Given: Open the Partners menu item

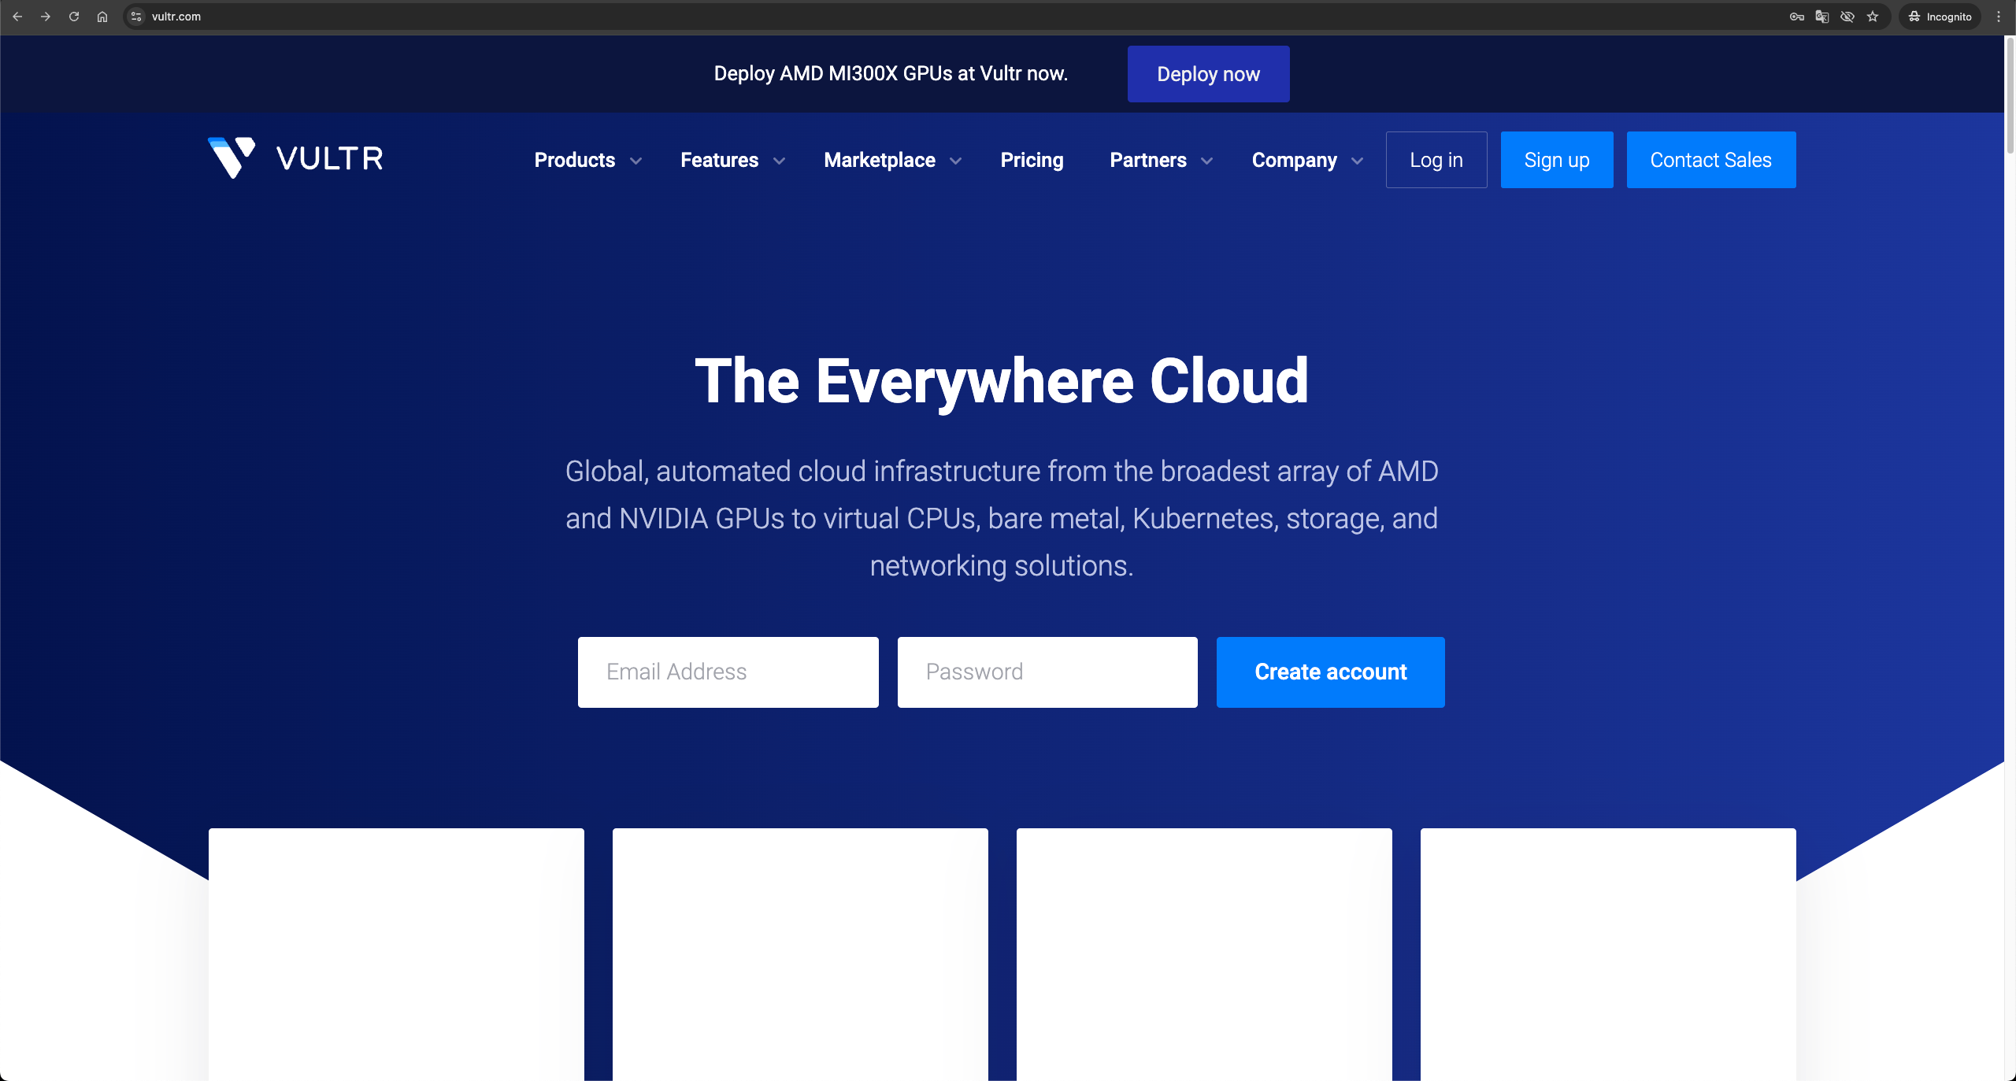Looking at the screenshot, I should (x=1148, y=160).
